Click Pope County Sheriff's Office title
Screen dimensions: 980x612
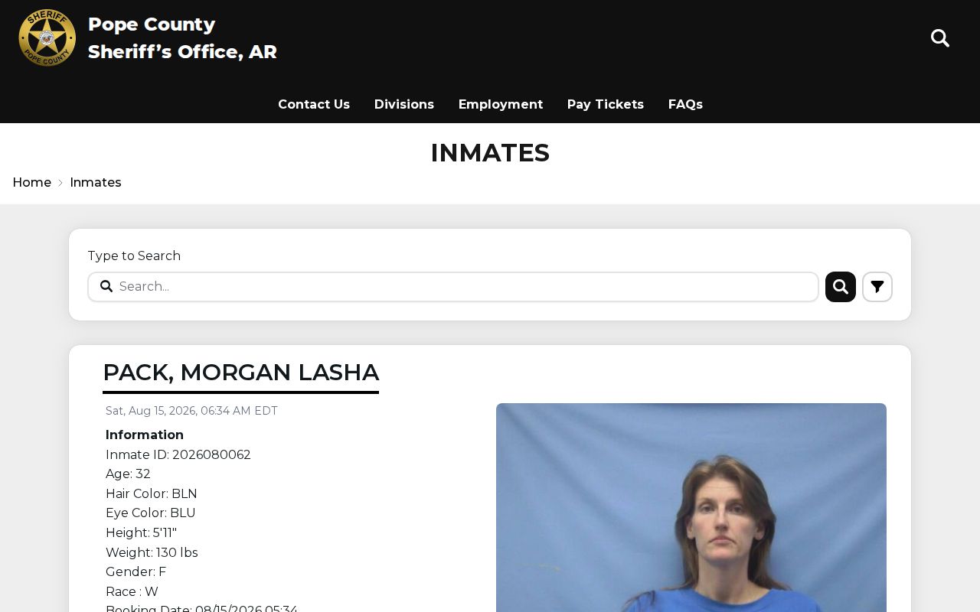pyautogui.click(x=182, y=38)
